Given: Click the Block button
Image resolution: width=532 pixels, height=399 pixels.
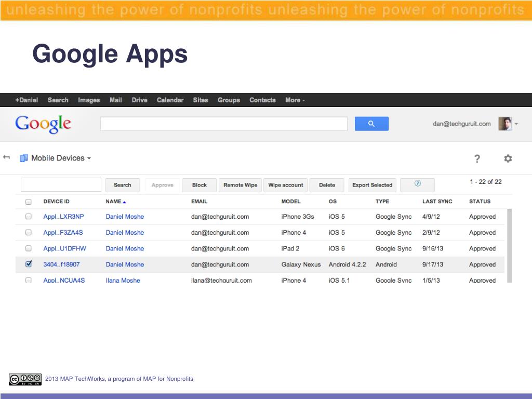Looking at the screenshot, I should (x=199, y=185).
